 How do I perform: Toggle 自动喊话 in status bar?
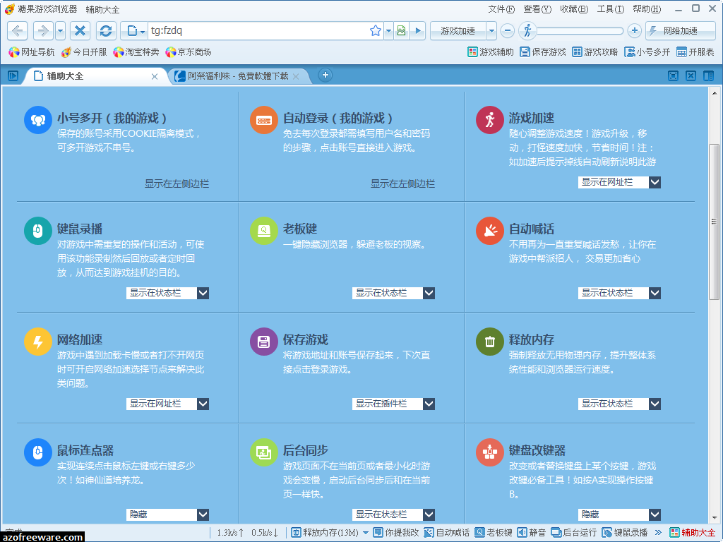click(x=447, y=533)
